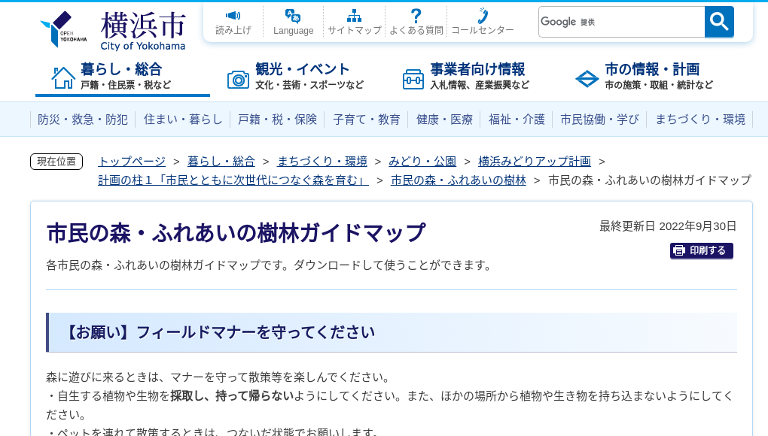Click the 印刷する print button
Image resolution: width=768 pixels, height=436 pixels.
click(701, 251)
